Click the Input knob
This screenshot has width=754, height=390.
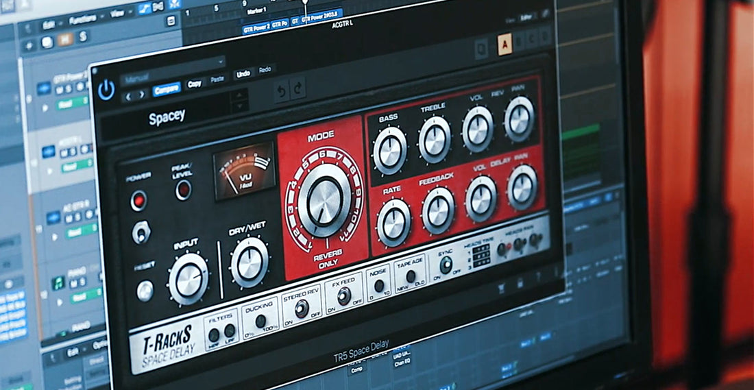[x=188, y=279]
